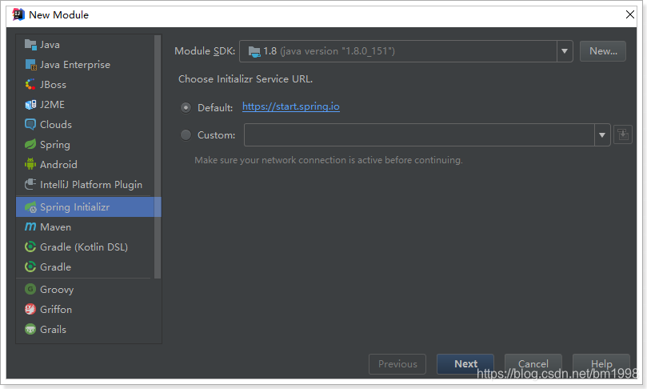
Task: Click the Gradle (Kotlin DSL) icon
Action: coord(30,247)
